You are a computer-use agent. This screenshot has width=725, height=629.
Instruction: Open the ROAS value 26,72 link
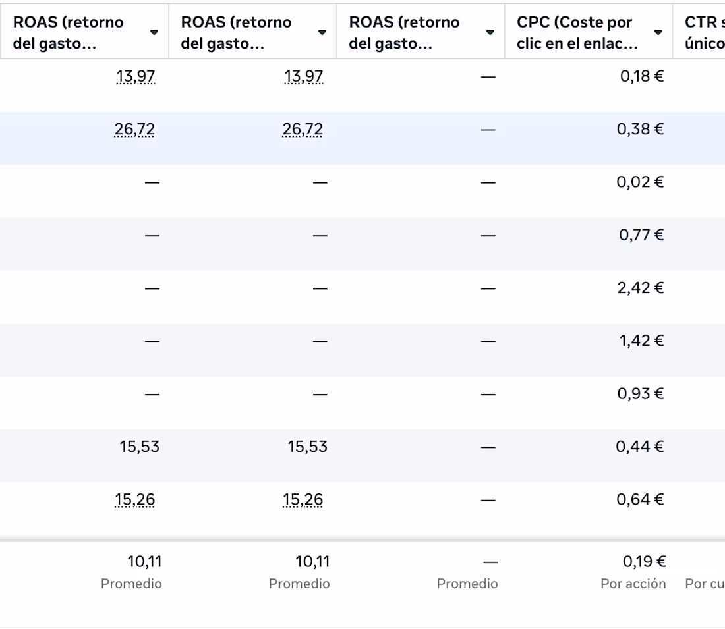point(136,129)
